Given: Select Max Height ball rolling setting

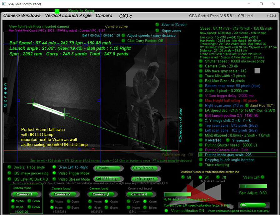Looking at the screenshot, I should [x=201, y=101].
